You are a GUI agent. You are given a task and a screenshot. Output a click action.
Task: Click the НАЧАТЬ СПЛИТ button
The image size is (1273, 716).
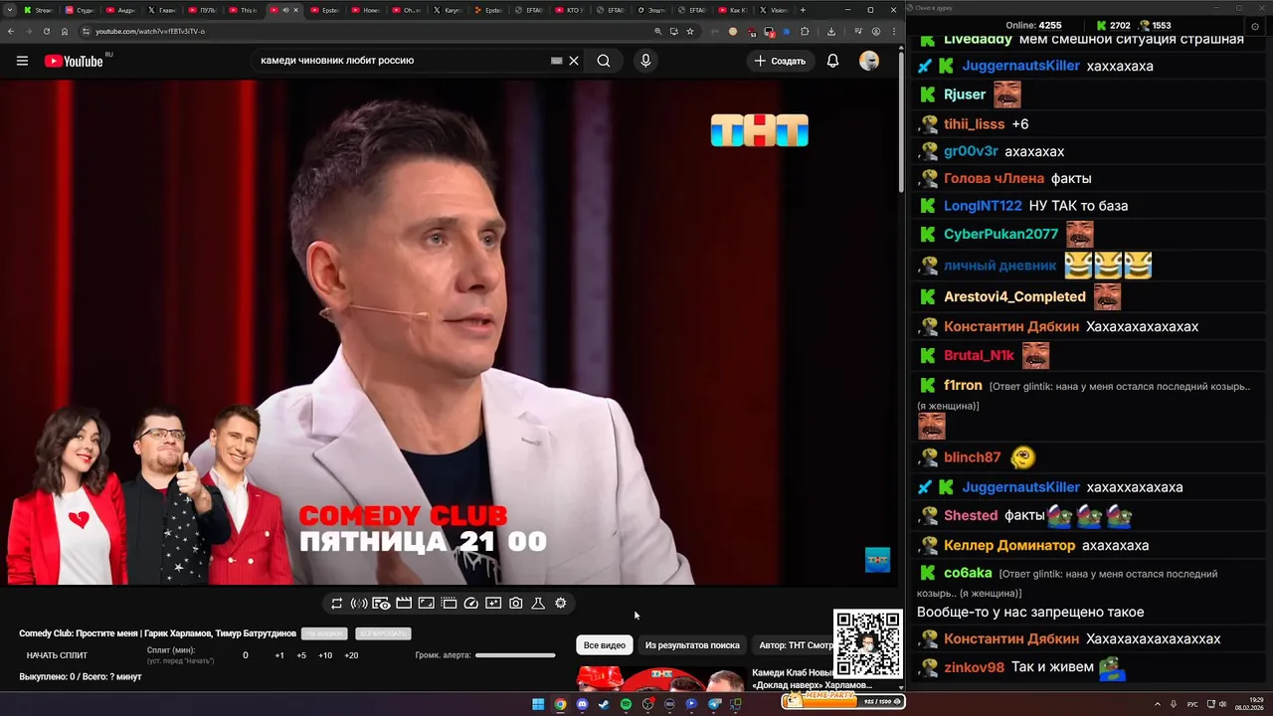pos(57,655)
